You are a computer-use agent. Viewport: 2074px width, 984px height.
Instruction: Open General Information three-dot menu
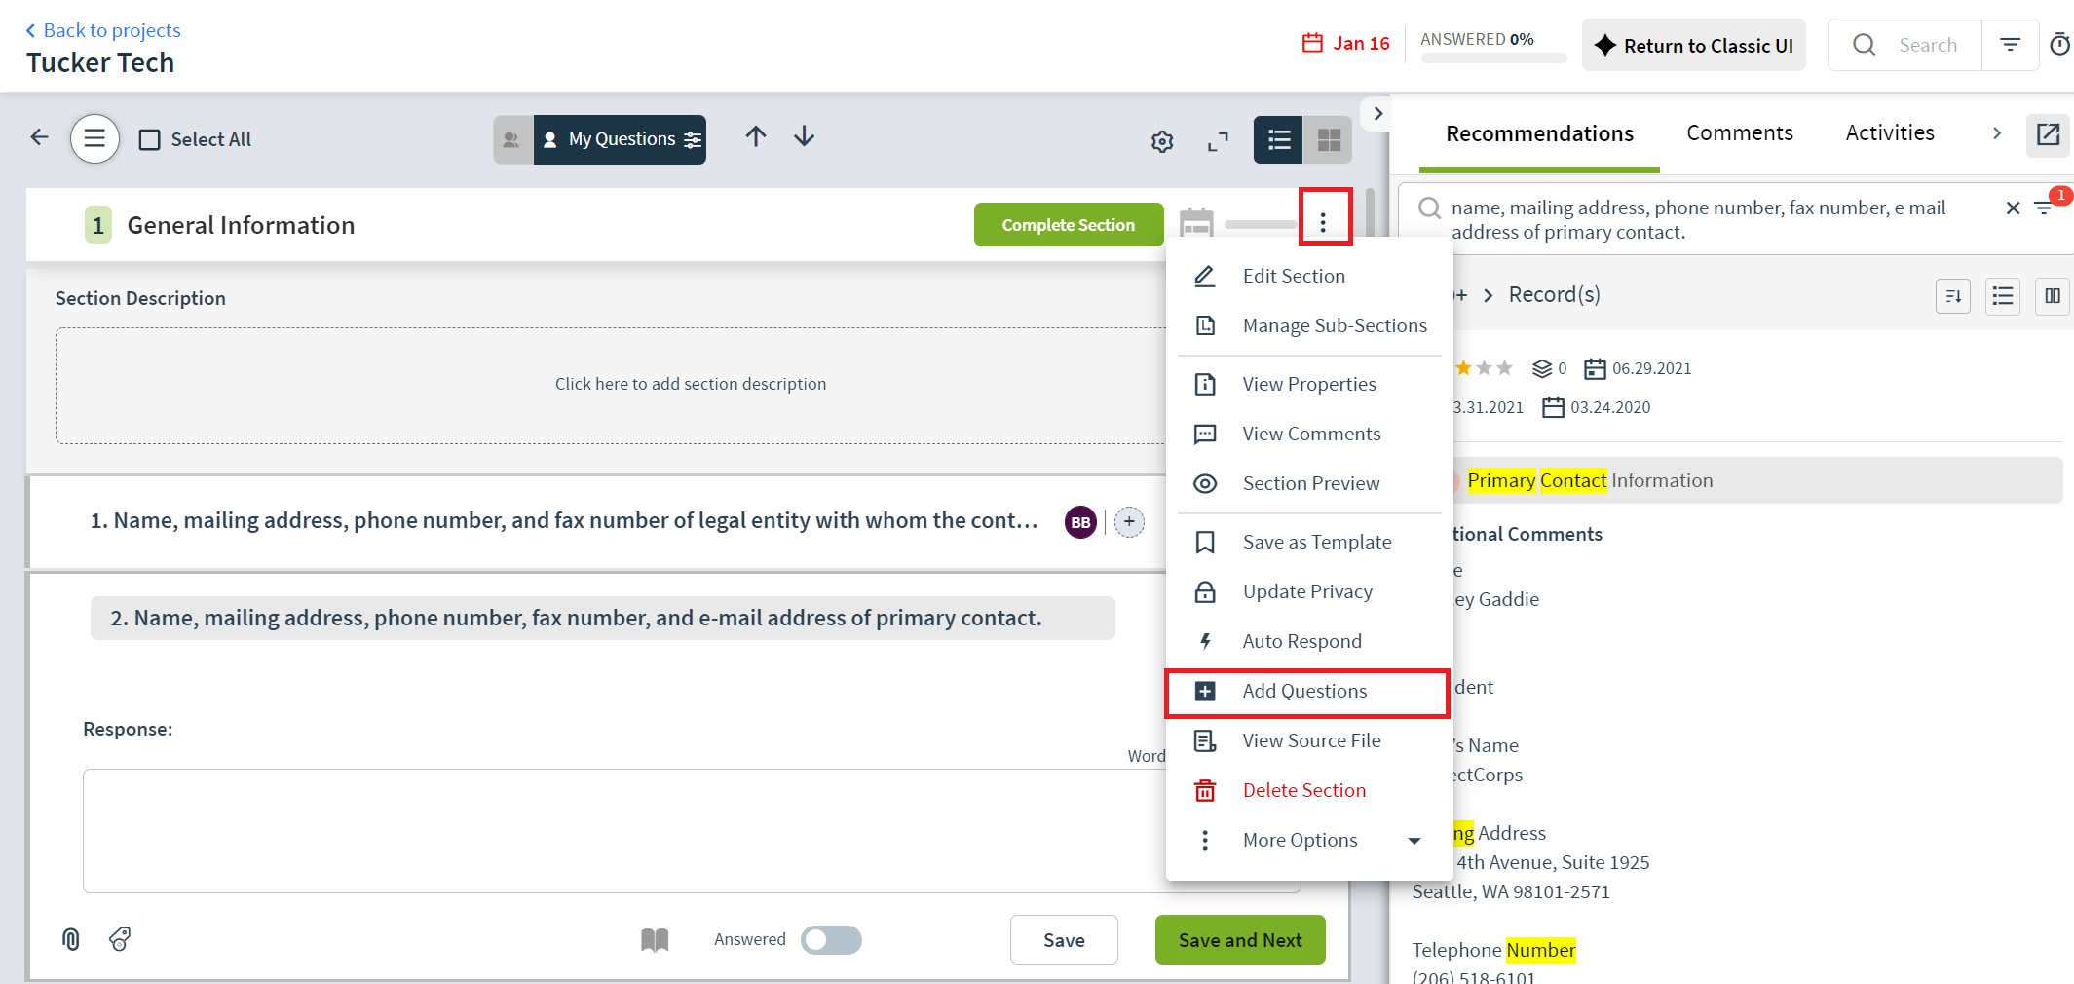pos(1323,223)
